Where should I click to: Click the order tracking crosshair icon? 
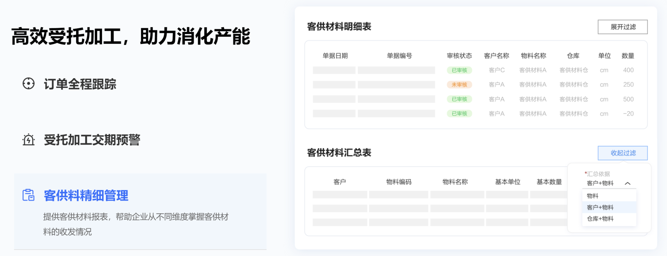[29, 84]
